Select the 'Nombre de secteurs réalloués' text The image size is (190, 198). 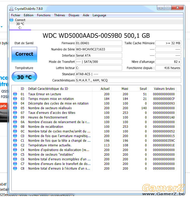[50, 108]
